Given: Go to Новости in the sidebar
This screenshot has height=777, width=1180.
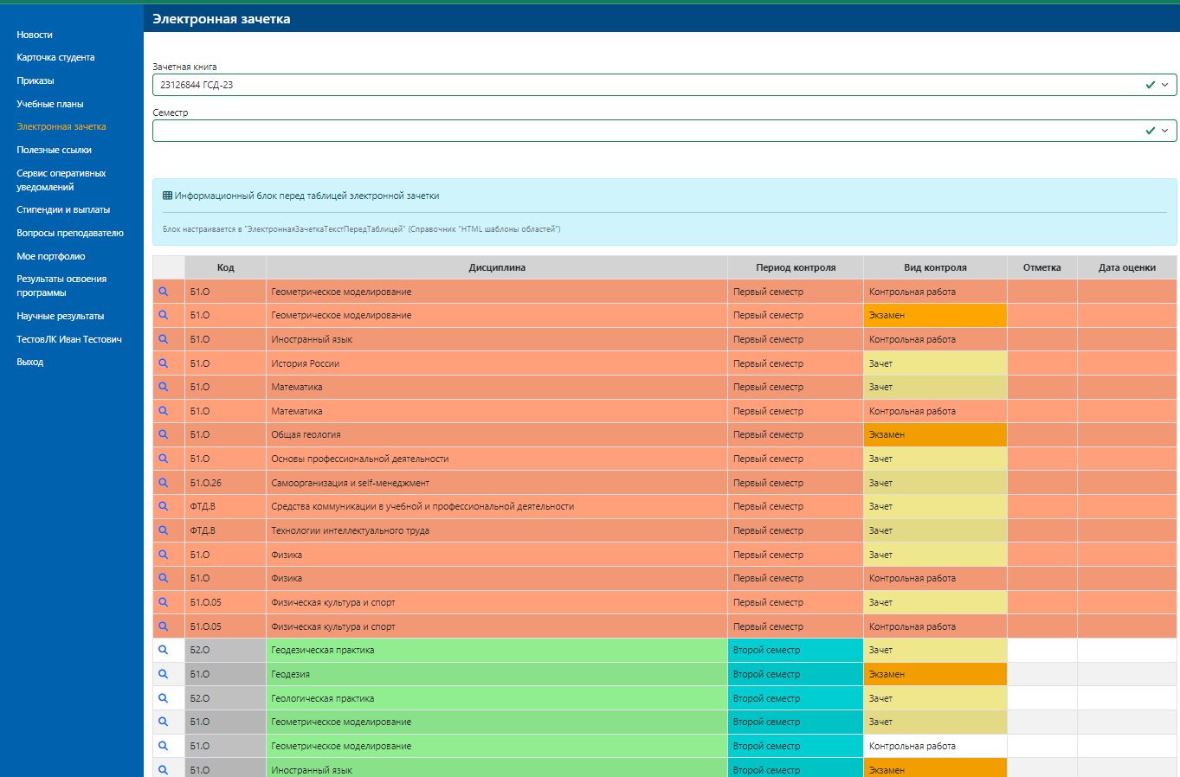Looking at the screenshot, I should click(x=35, y=35).
